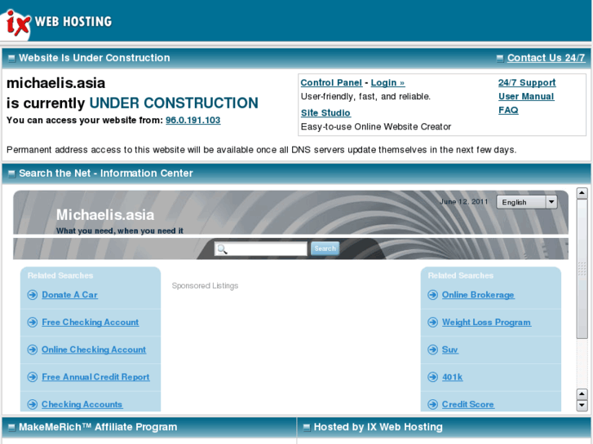The width and height of the screenshot is (593, 444).
Task: Click the Hosted by IX Web Hosting heading
Action: pyautogui.click(x=378, y=427)
